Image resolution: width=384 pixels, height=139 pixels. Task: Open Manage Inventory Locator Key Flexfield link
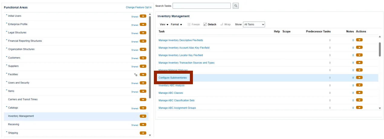(x=181, y=55)
